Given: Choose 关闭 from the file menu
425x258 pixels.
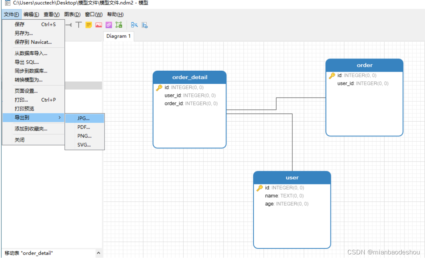Looking at the screenshot, I should 33,140.
